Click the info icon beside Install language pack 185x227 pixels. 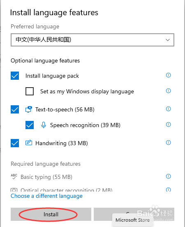168,75
